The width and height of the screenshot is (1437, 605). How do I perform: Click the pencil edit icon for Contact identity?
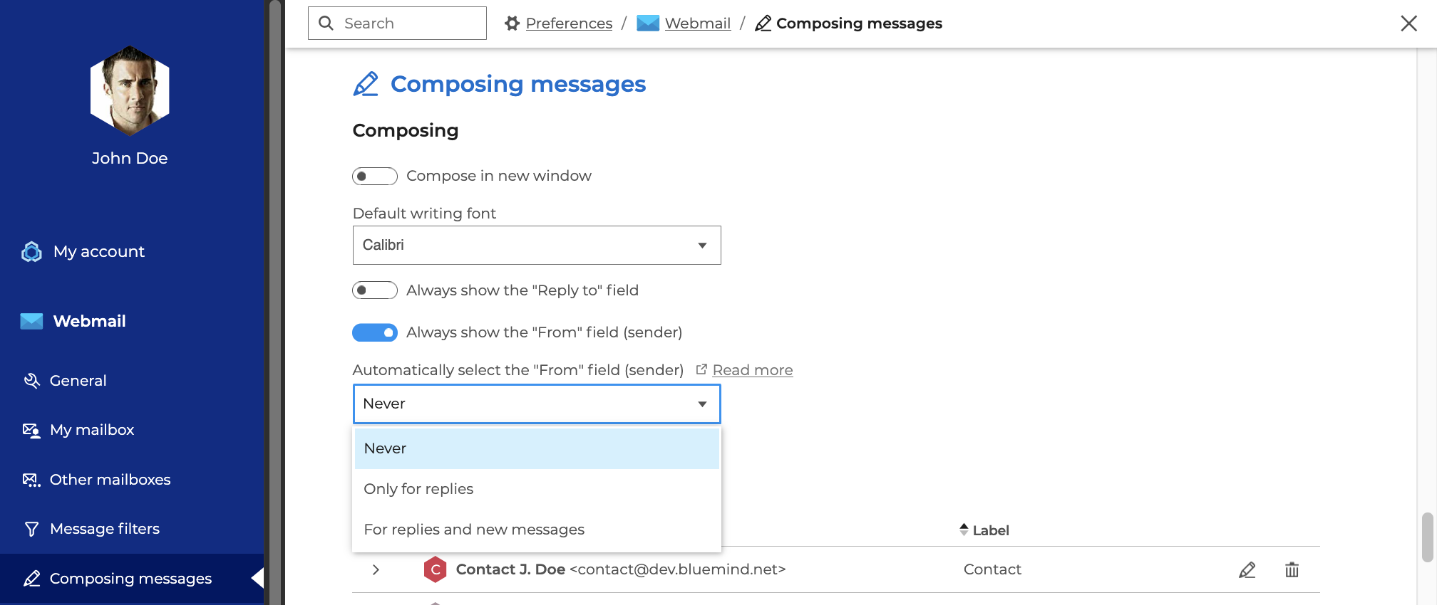coord(1247,570)
